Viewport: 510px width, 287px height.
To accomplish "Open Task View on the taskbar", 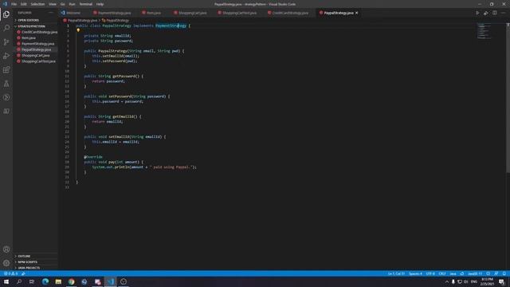I will pos(32,281).
